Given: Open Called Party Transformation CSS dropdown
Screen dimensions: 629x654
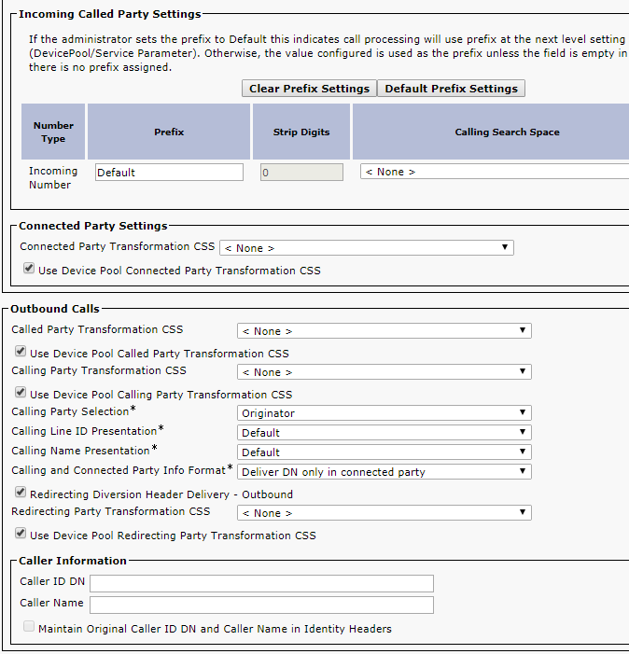Looking at the screenshot, I should [x=384, y=331].
